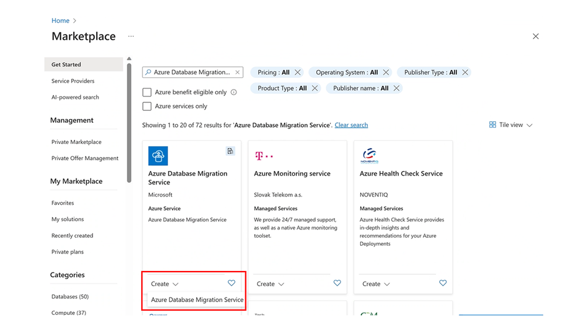Click the Tile view grid icon

click(x=492, y=125)
